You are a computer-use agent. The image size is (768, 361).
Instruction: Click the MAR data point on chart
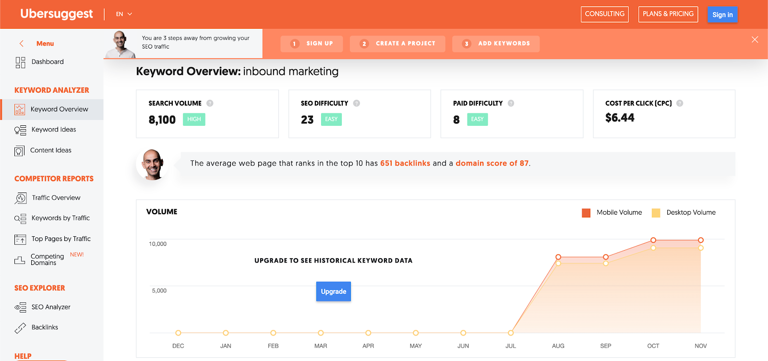tap(321, 333)
